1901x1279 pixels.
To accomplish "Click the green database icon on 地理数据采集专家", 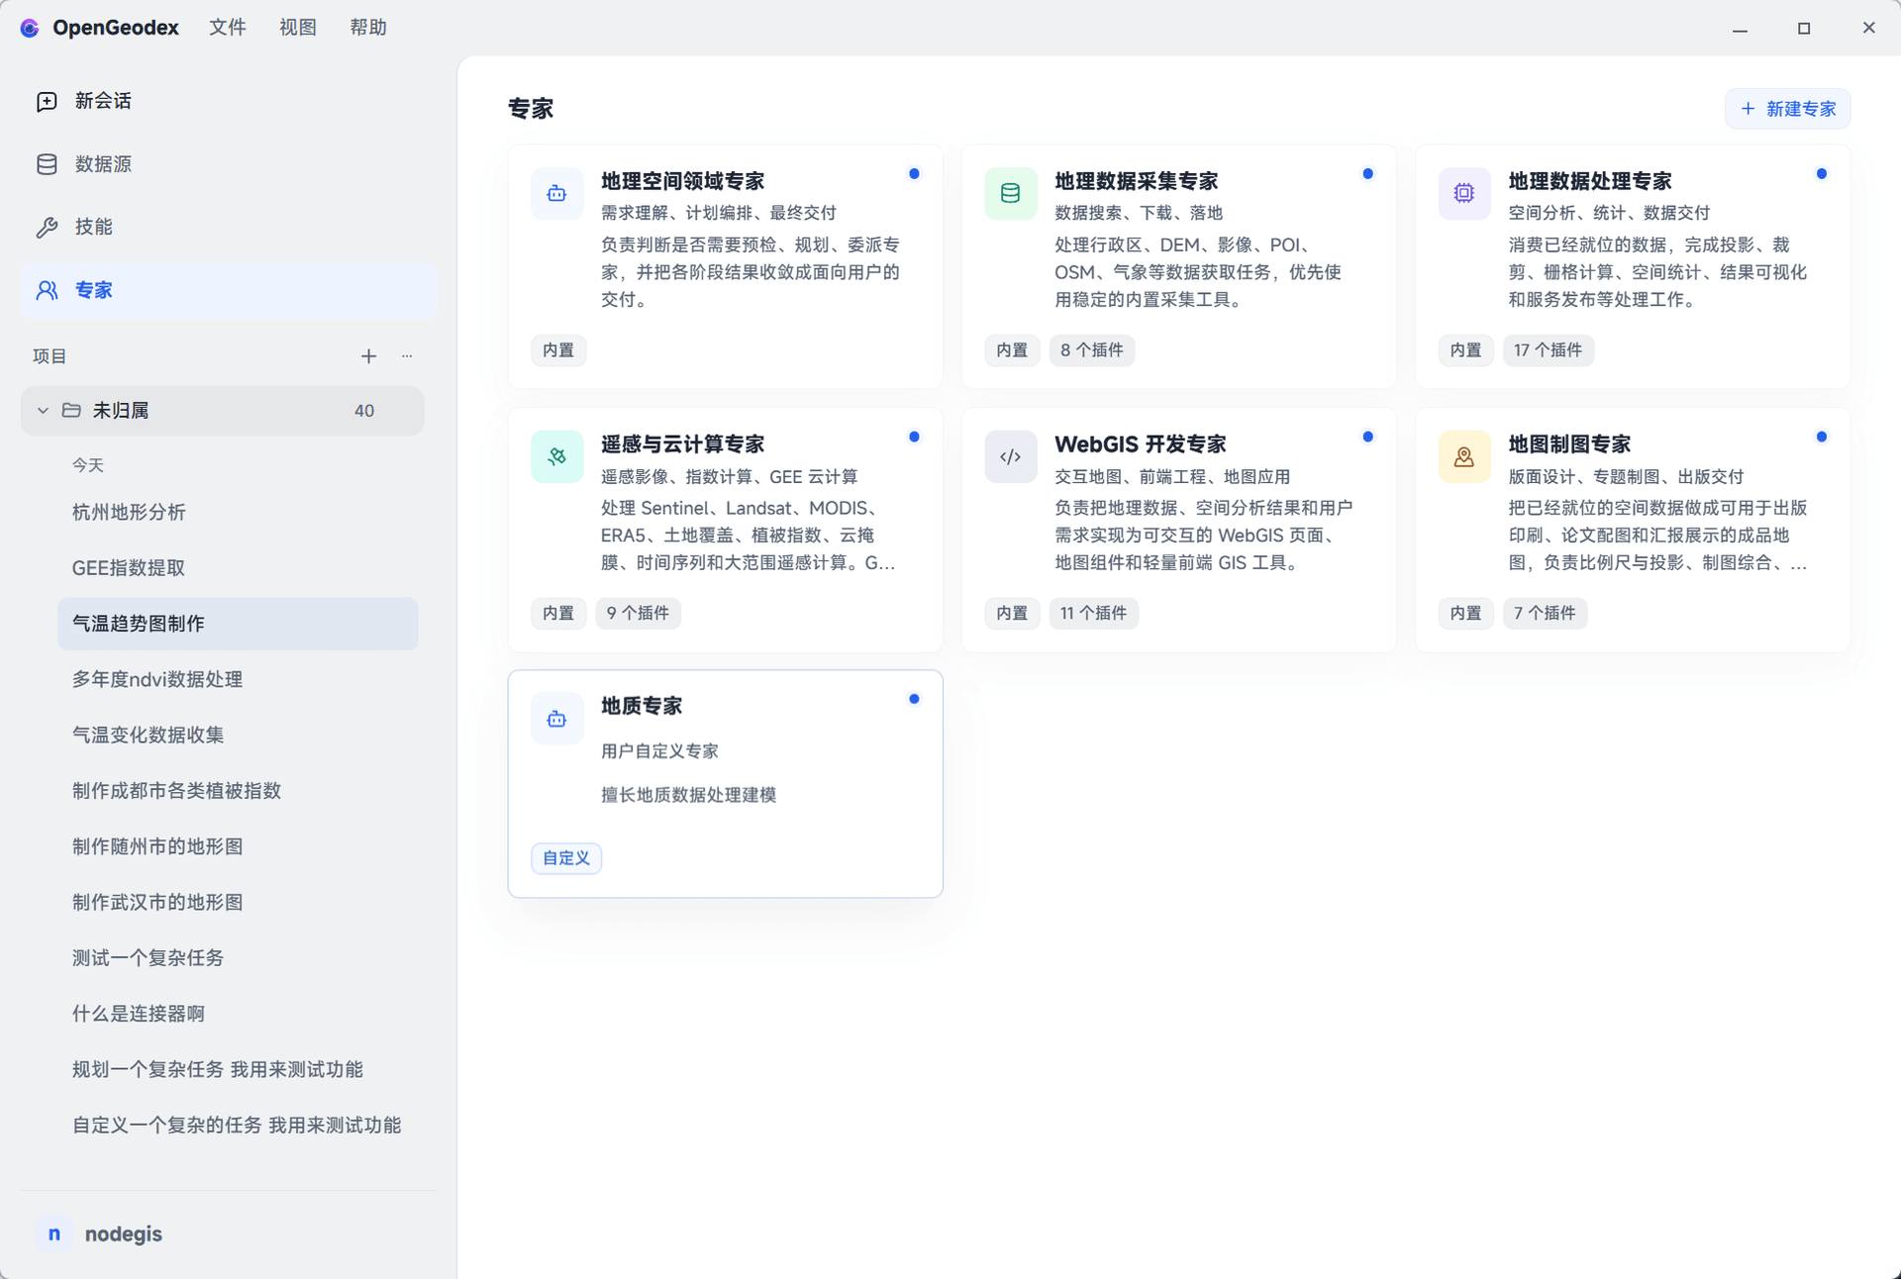I will [x=1010, y=194].
